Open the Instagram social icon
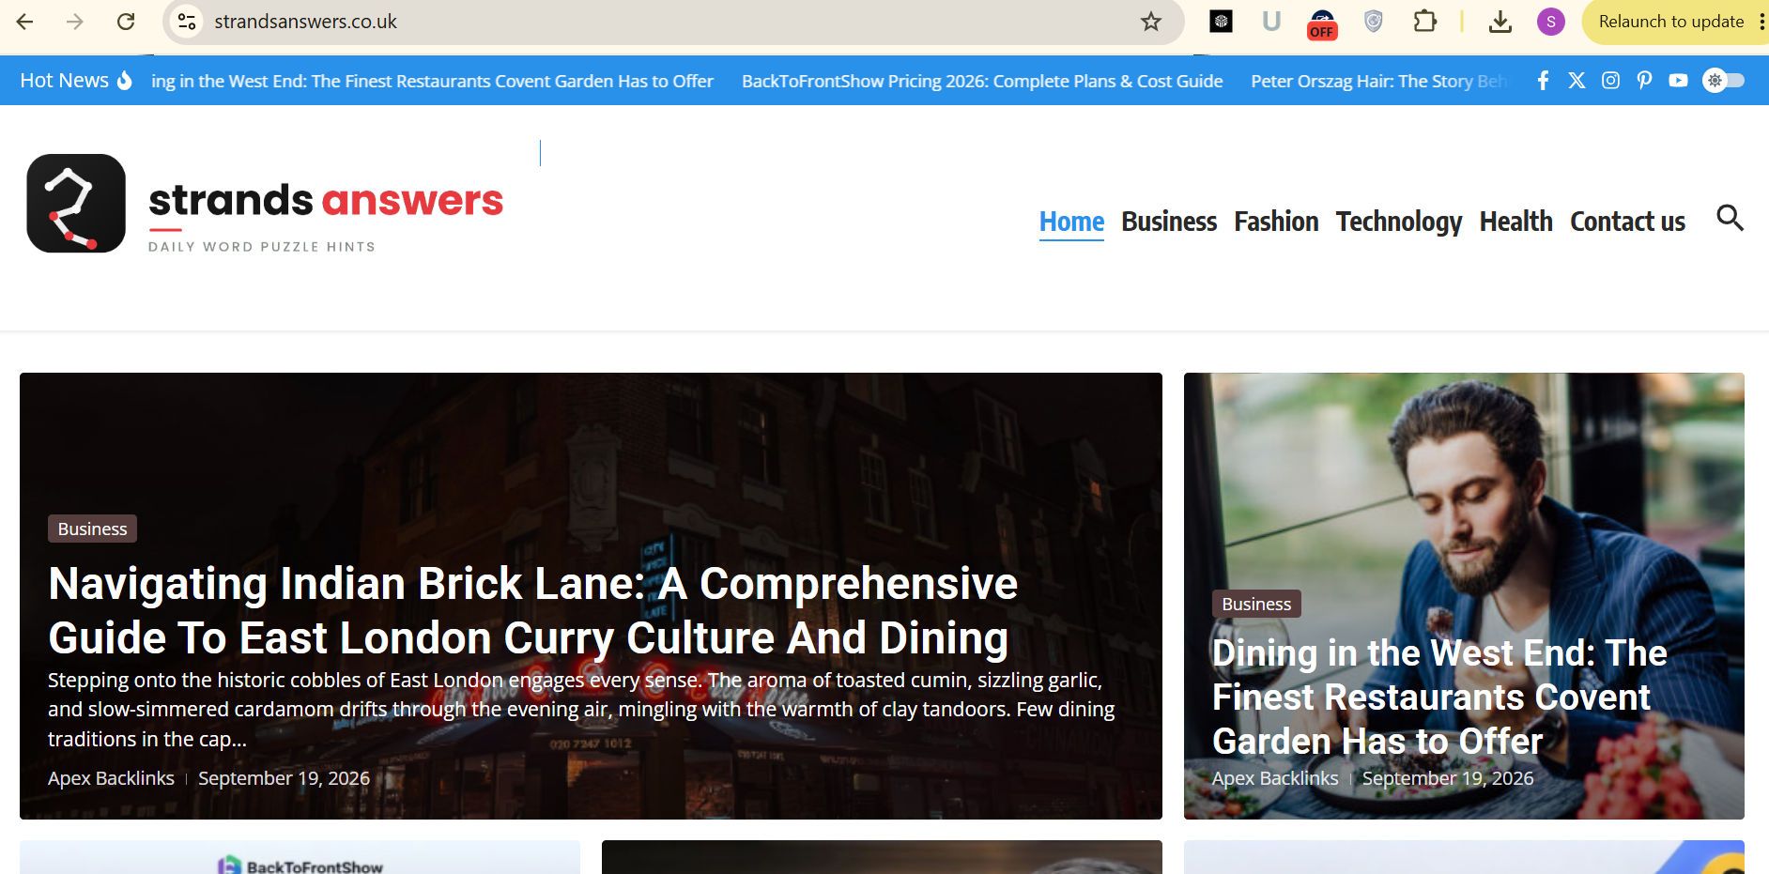 coord(1610,81)
